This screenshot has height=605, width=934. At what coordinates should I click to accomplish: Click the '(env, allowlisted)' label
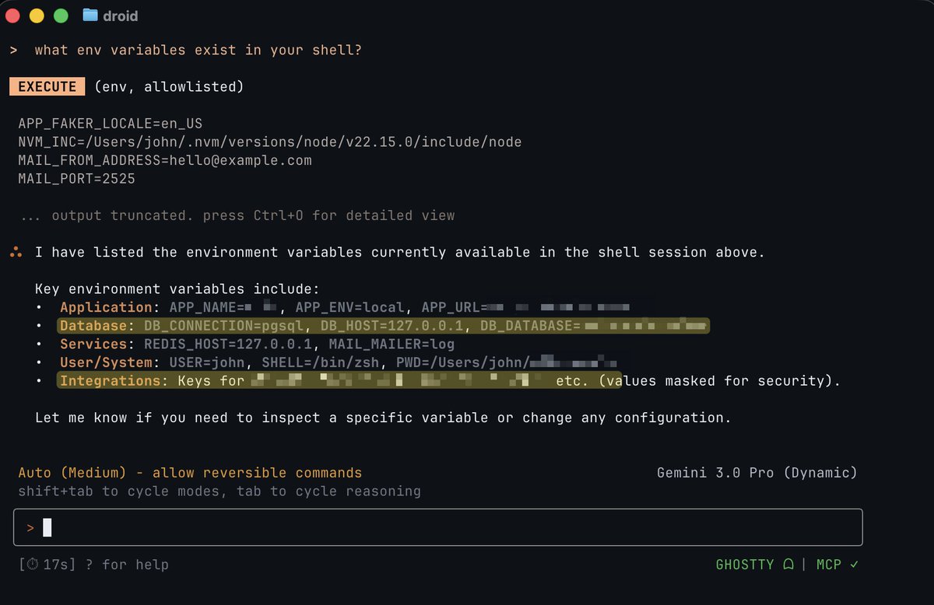coord(169,86)
